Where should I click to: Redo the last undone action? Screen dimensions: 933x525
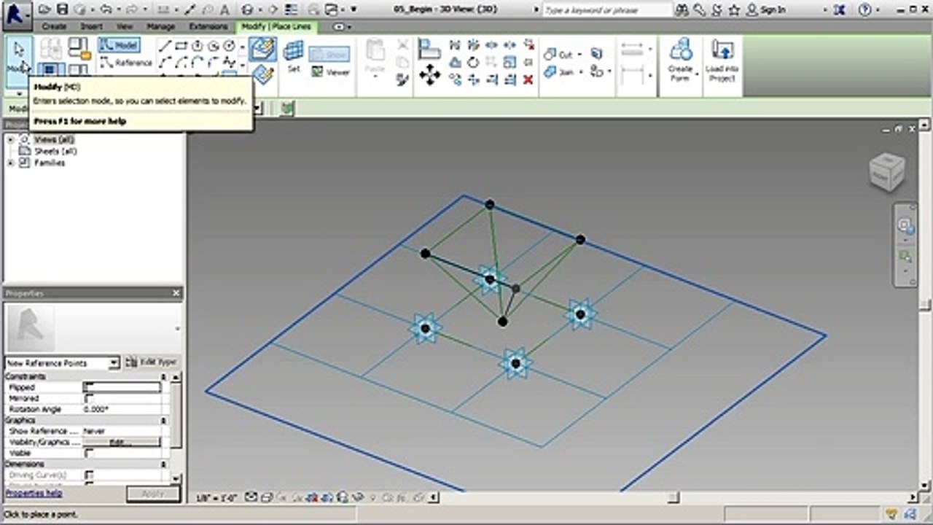[x=131, y=9]
